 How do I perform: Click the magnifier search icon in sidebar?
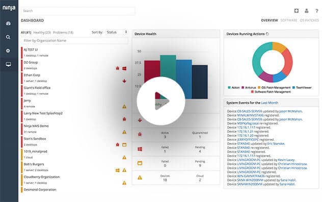pos(8,37)
